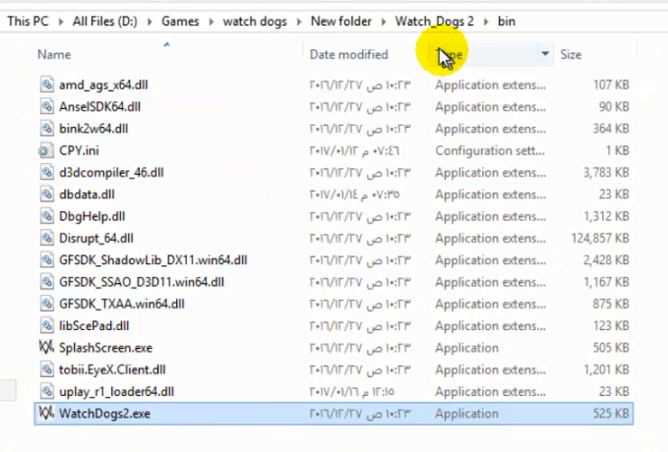The width and height of the screenshot is (668, 452).
Task: Expand the Watch_Dogs 2 breadcrumb arrow
Action: pyautogui.click(x=486, y=22)
